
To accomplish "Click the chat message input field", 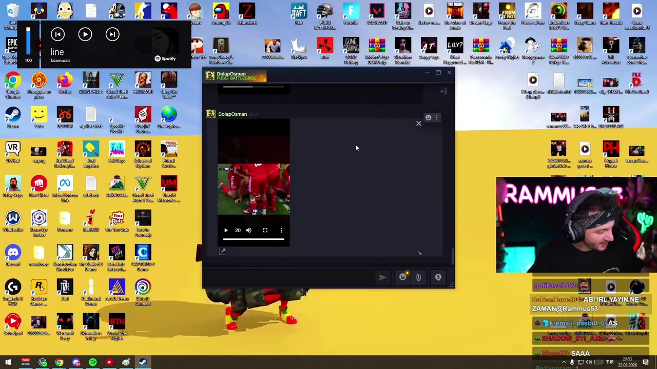I will 290,277.
